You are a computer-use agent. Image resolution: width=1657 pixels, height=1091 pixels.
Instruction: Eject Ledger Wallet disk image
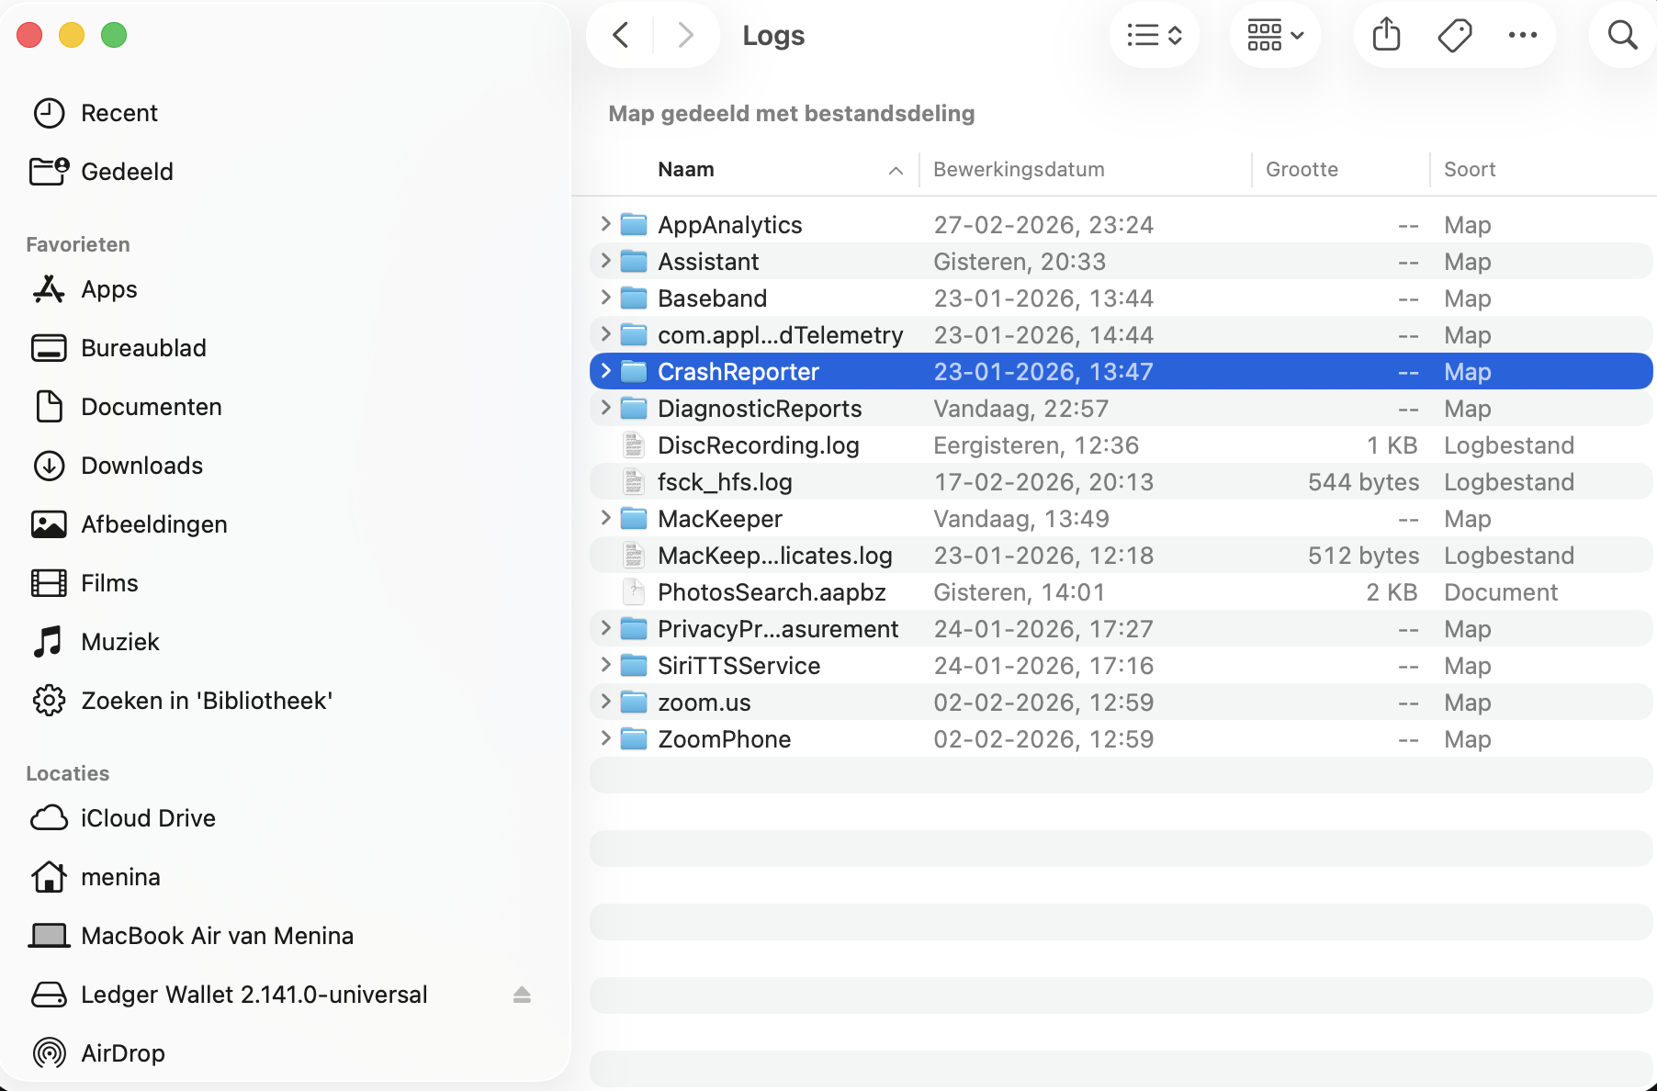click(522, 995)
